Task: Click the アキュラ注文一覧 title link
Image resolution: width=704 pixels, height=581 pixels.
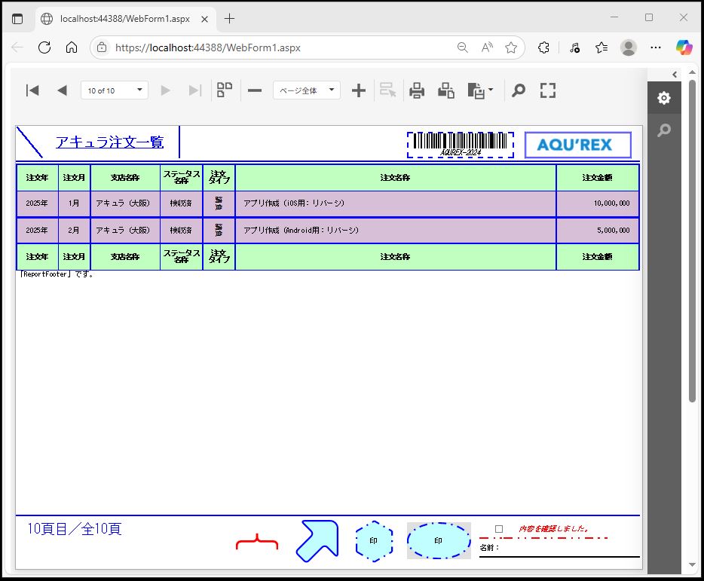Action: tap(109, 142)
